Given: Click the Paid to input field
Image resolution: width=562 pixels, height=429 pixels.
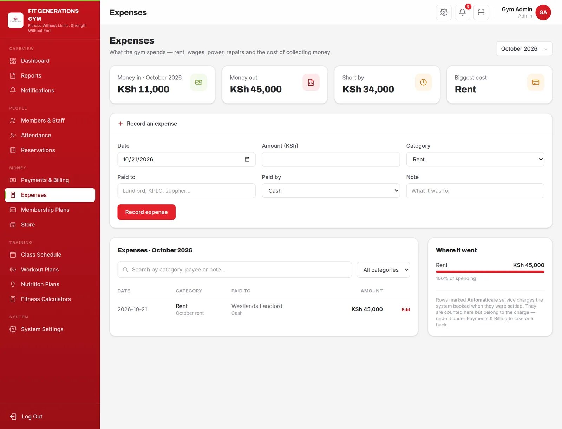Looking at the screenshot, I should 187,191.
